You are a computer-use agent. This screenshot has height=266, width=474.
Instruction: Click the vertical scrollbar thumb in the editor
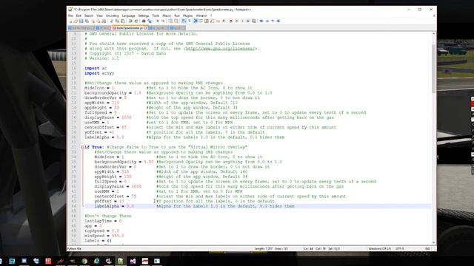pyautogui.click(x=434, y=69)
